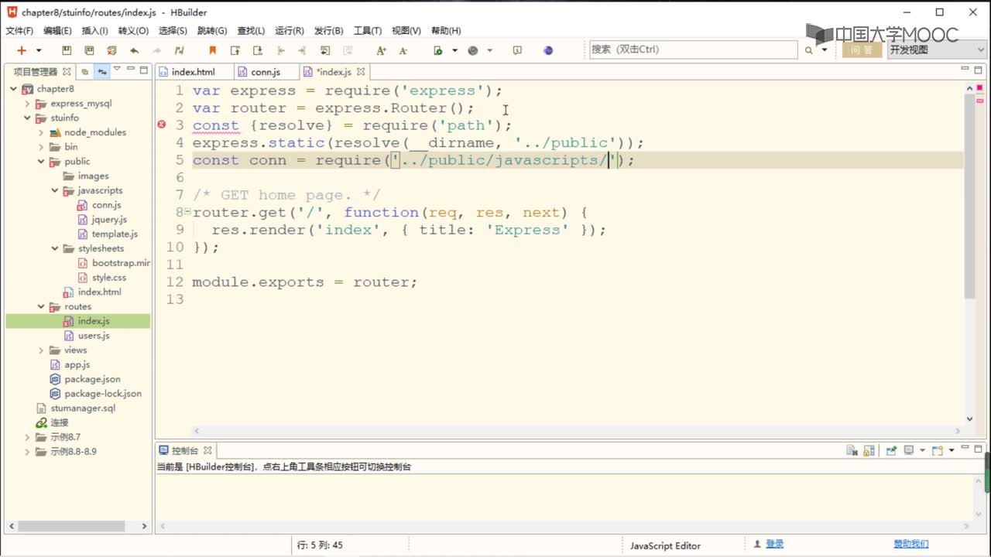Click the Save icon in toolbar
The width and height of the screenshot is (991, 557).
[x=67, y=50]
